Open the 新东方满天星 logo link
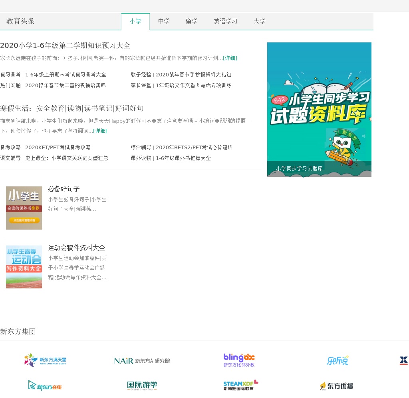Viewport: 409px width, 398px height. pos(45,360)
